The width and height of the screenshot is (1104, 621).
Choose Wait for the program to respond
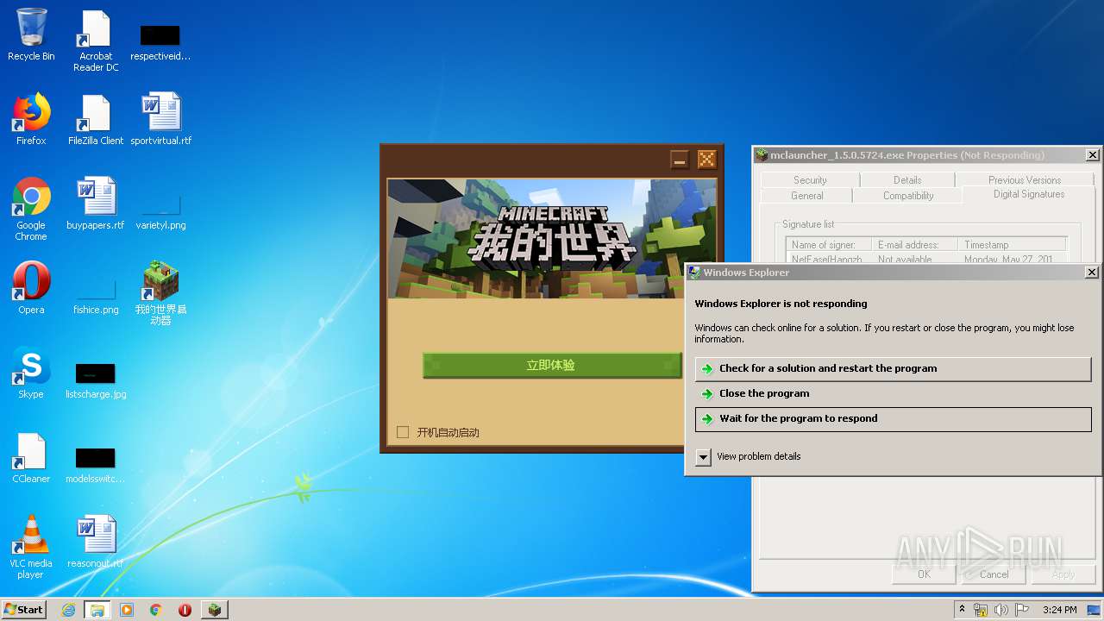click(893, 418)
